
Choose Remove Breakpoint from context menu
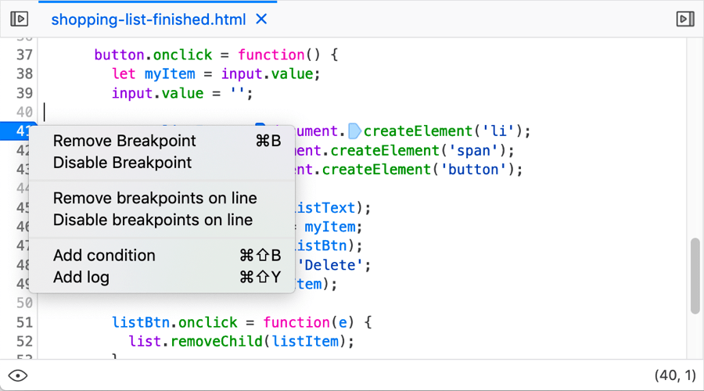click(x=124, y=141)
